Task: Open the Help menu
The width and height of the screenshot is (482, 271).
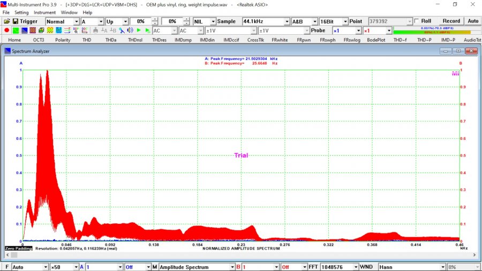Action: (x=87, y=12)
